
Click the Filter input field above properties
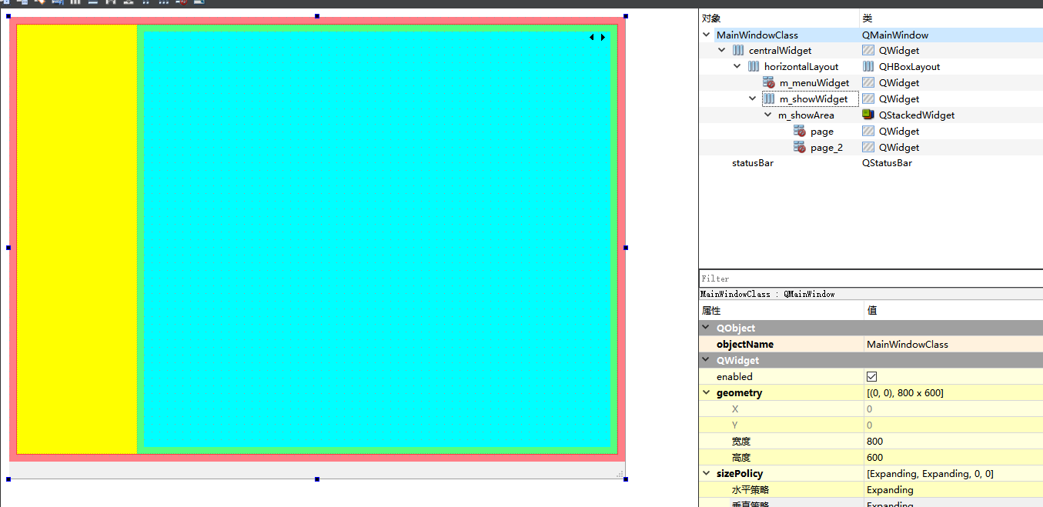click(847, 279)
